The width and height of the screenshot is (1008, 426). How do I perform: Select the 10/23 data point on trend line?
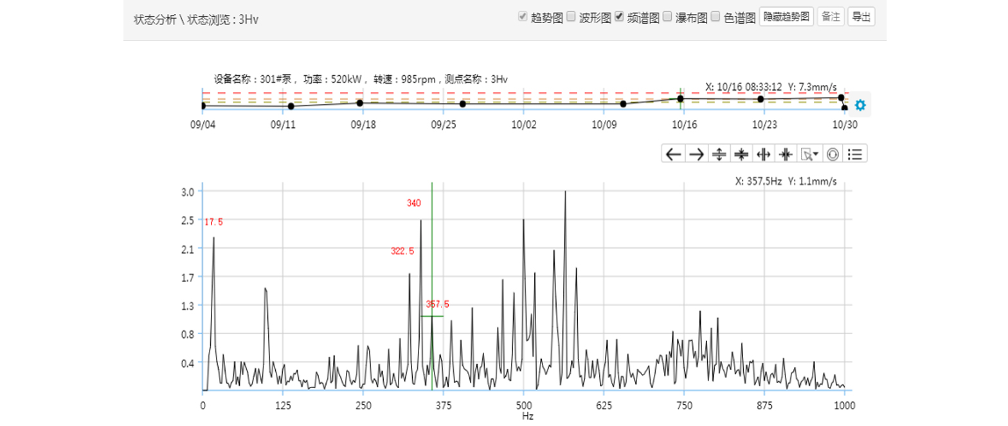pyautogui.click(x=760, y=99)
